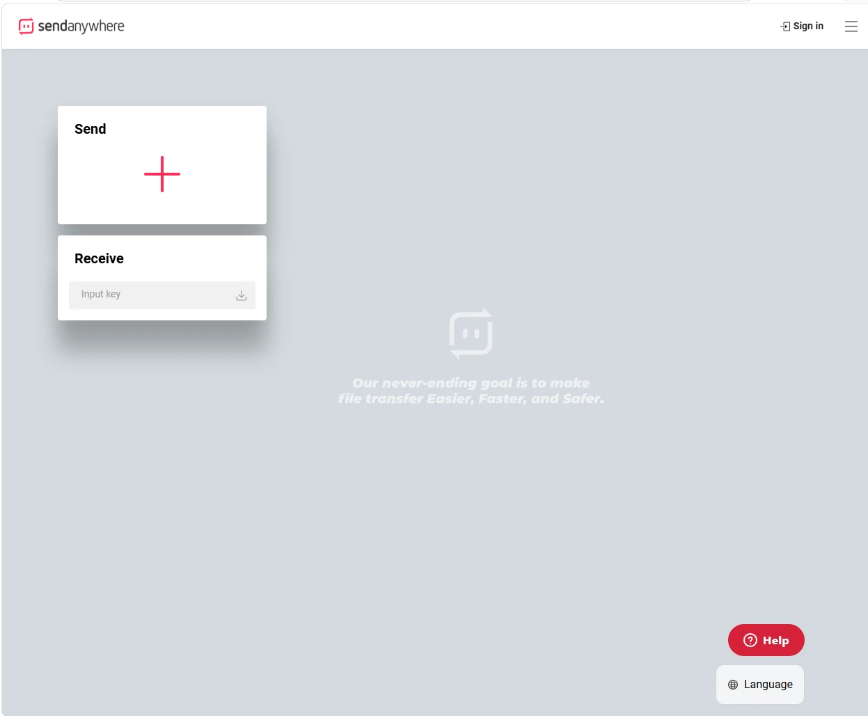Screen dimensions: 868x716
Task: Click the red plus icon to add files
Action: pos(162,174)
